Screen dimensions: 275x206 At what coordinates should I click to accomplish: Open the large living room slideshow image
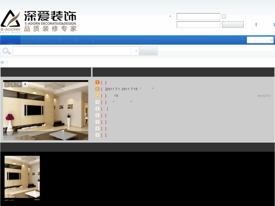[x=46, y=110]
